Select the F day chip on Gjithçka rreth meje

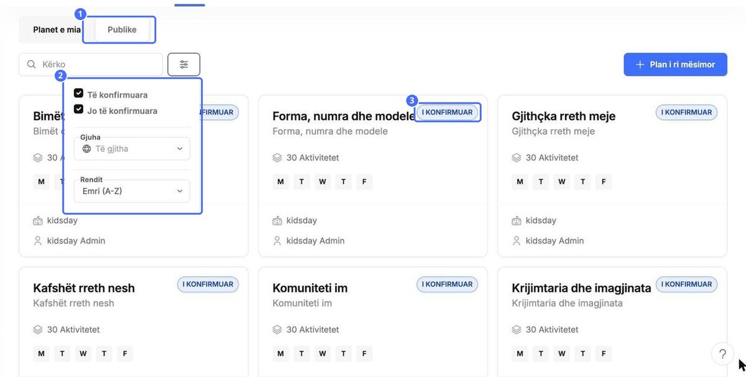tap(604, 182)
